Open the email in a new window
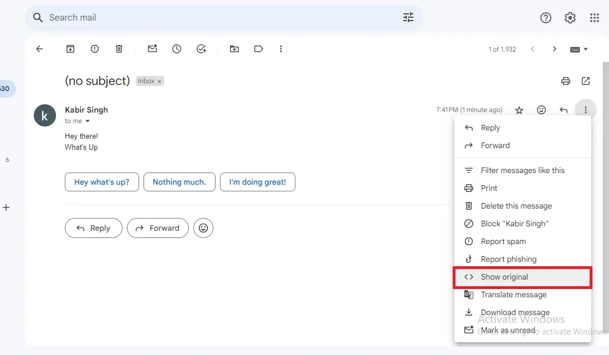This screenshot has height=355, width=609. point(586,81)
